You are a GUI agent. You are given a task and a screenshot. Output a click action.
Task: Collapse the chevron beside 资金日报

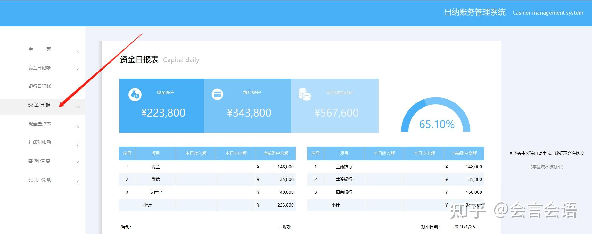[x=78, y=107]
